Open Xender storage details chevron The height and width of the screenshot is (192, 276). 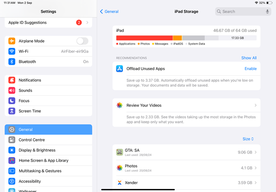(x=256, y=183)
